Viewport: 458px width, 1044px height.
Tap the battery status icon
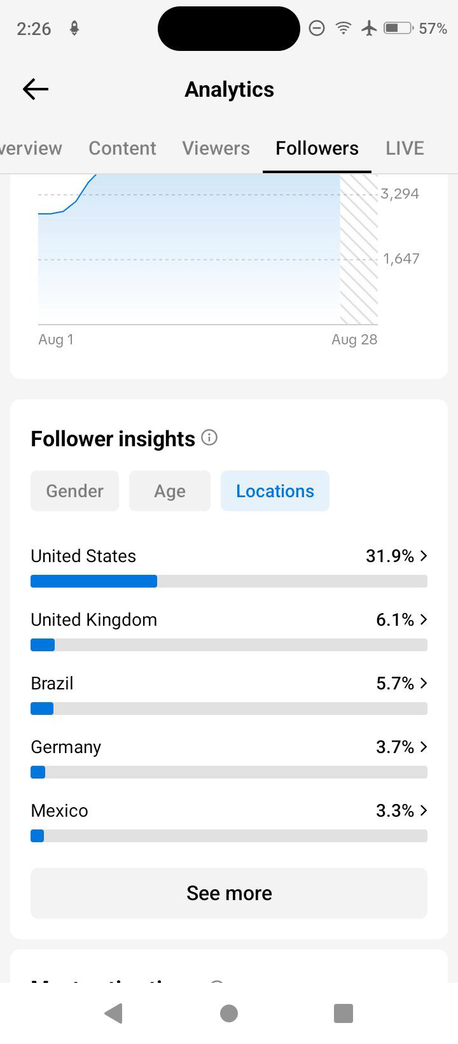(398, 28)
